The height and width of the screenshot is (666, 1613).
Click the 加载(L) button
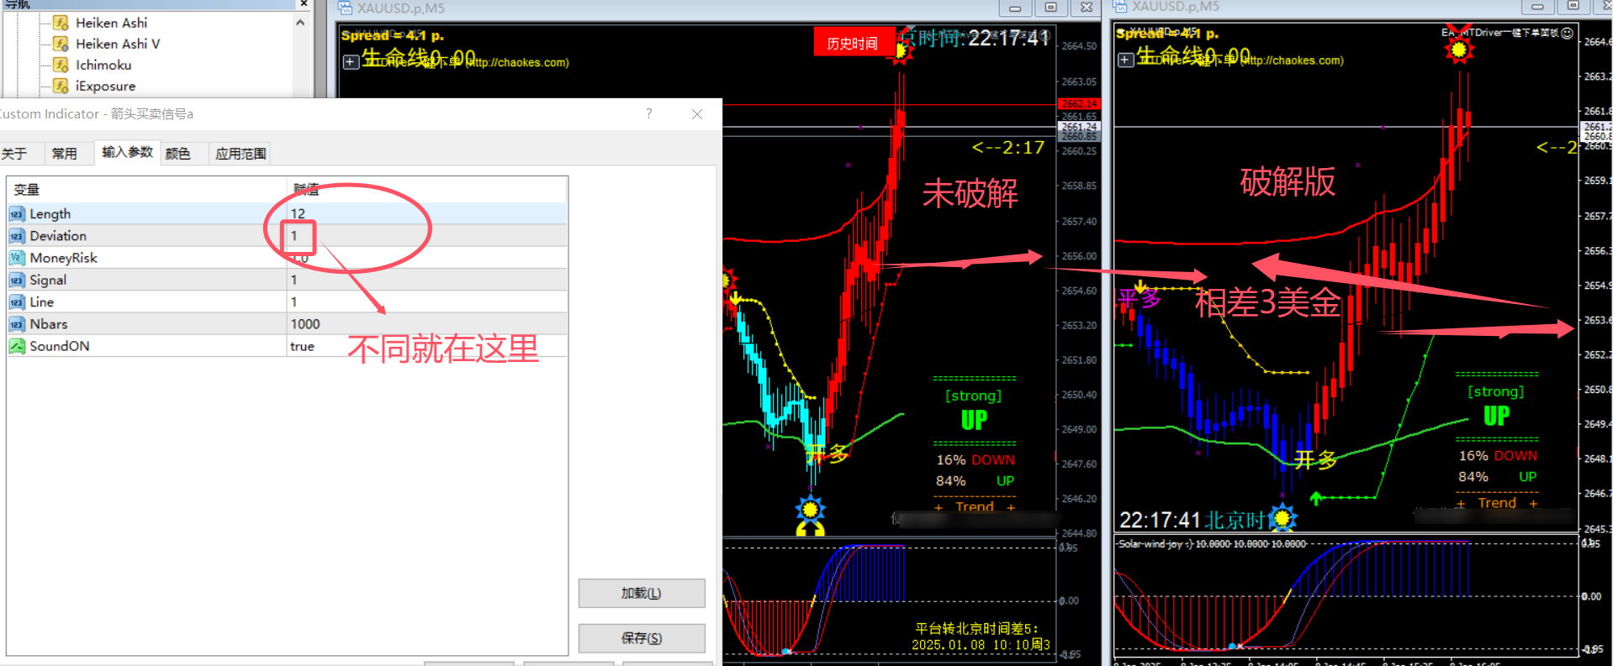pyautogui.click(x=641, y=593)
